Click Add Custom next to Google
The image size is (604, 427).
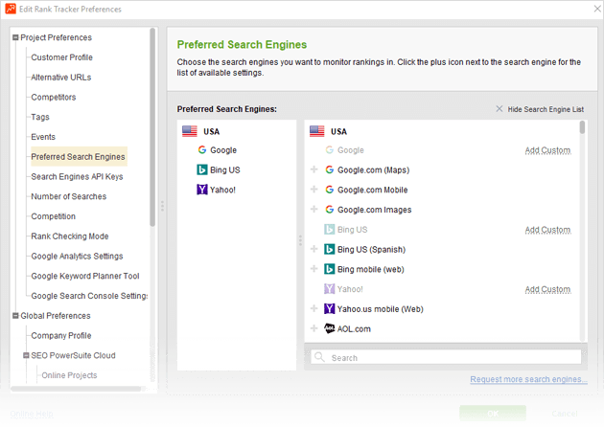click(547, 150)
